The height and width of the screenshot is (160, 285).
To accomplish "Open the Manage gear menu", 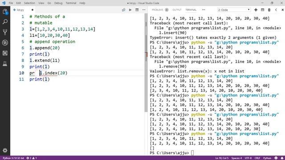I will point(5,150).
